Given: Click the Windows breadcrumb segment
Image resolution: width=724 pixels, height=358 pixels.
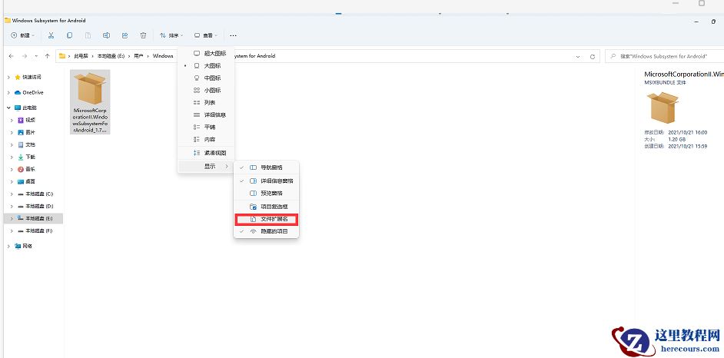Looking at the screenshot, I should [x=163, y=56].
